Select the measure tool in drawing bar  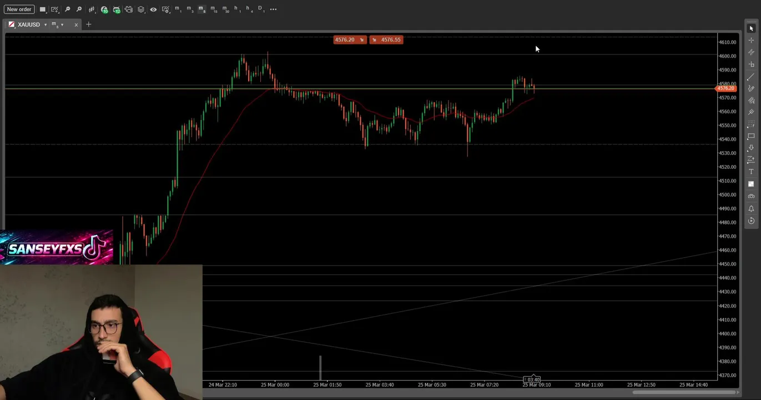[751, 64]
